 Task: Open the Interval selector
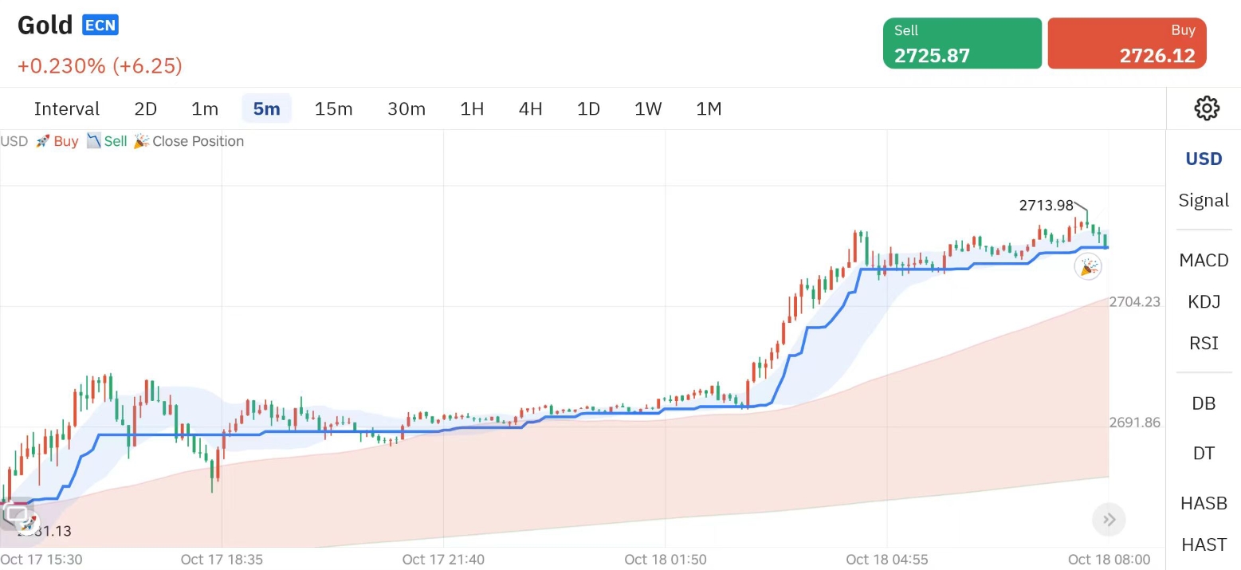(67, 108)
